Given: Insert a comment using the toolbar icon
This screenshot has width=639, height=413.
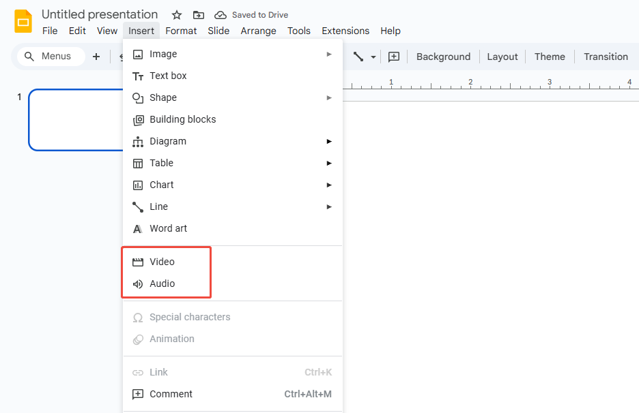Looking at the screenshot, I should pyautogui.click(x=393, y=57).
